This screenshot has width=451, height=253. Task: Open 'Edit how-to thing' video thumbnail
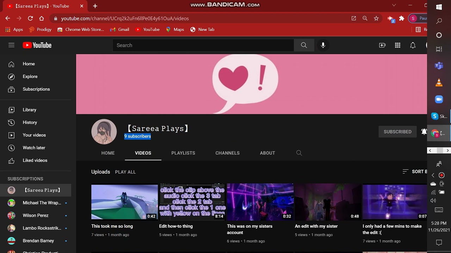point(192,202)
